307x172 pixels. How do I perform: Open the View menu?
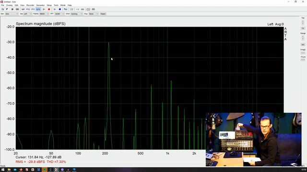coord(23,5)
